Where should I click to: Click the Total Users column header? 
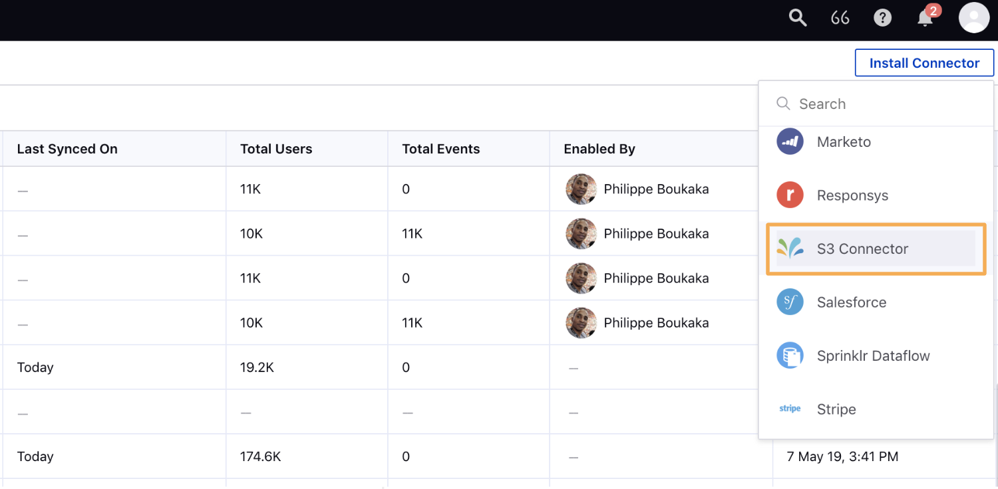tap(276, 148)
